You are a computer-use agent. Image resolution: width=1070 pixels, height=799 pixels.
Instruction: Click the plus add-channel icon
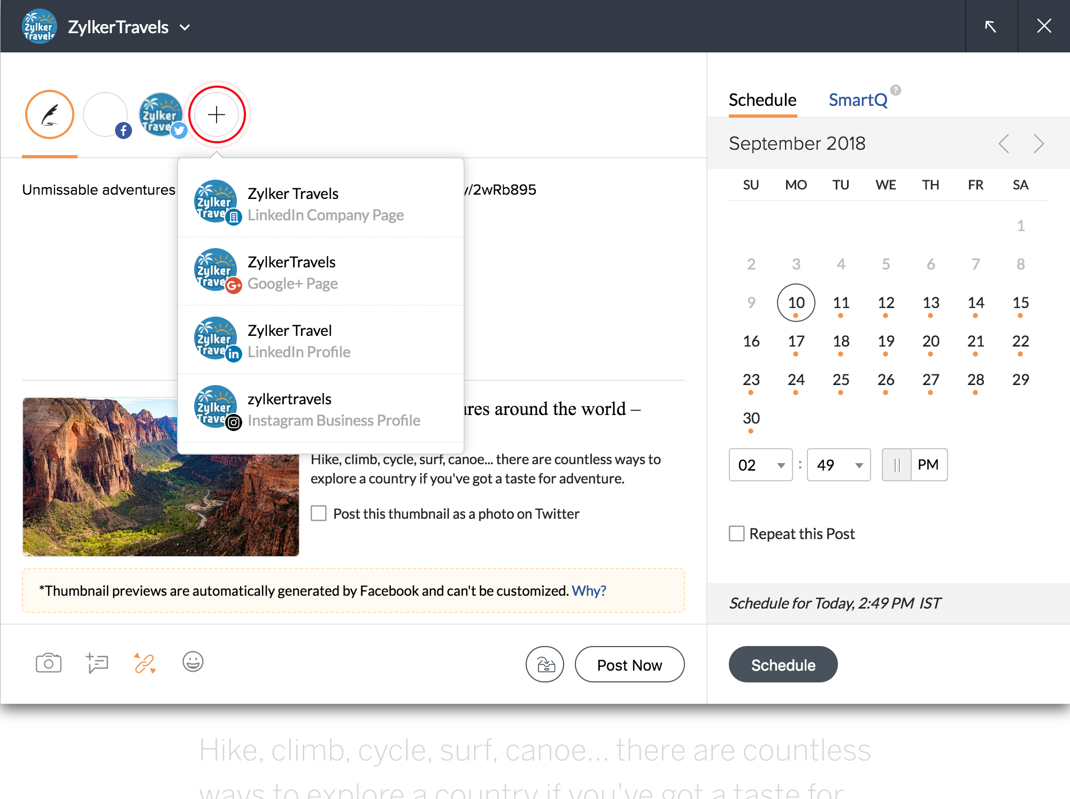point(217,114)
